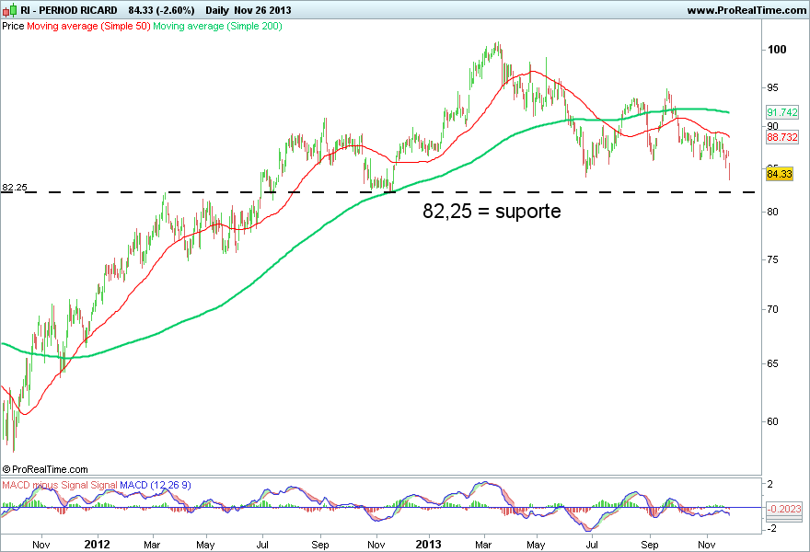
Task: Click the 80 price axis label
Action: pyautogui.click(x=773, y=212)
